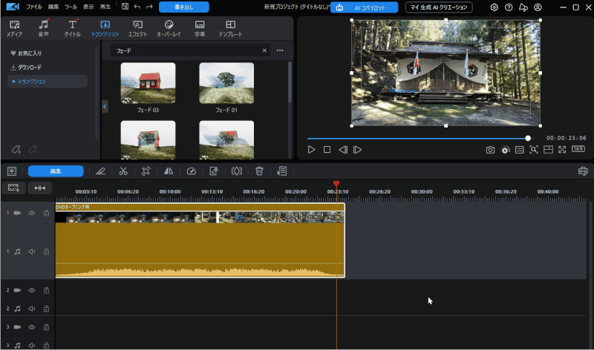Open preview zoom icon

point(534,150)
